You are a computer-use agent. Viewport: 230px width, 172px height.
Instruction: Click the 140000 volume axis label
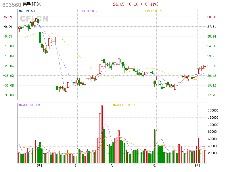point(213,110)
